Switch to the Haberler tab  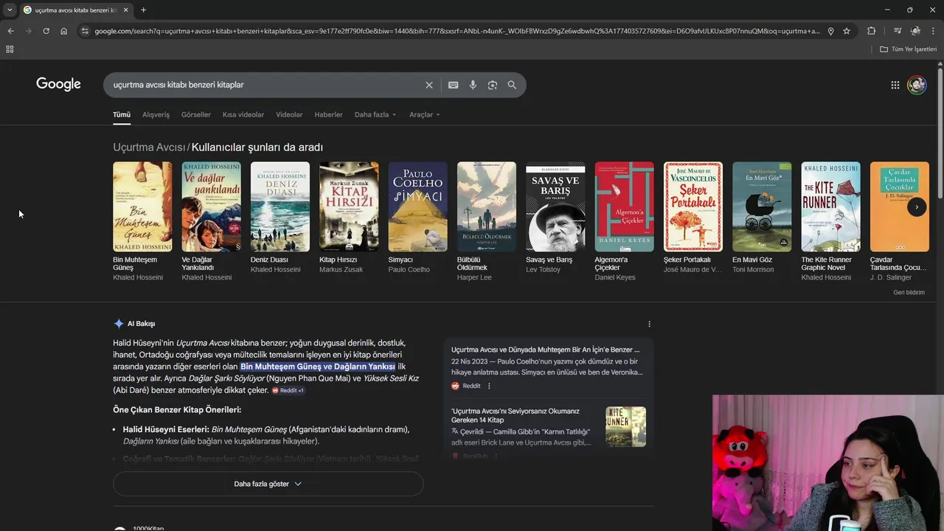328,115
